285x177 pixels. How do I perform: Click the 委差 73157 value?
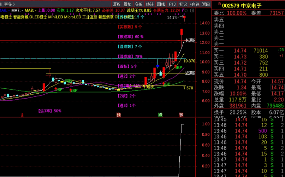coord(277,13)
